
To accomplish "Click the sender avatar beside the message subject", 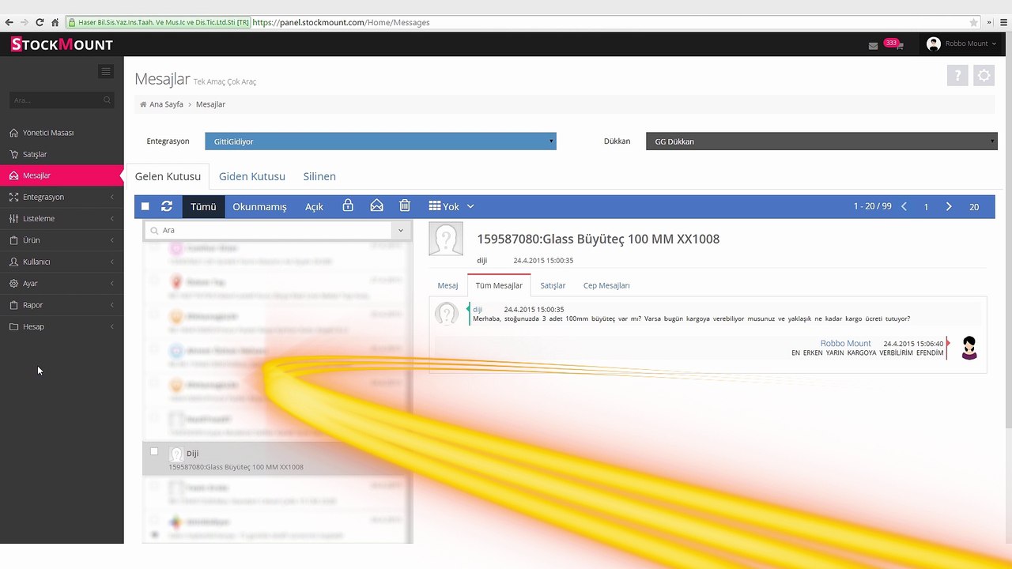I will click(446, 239).
